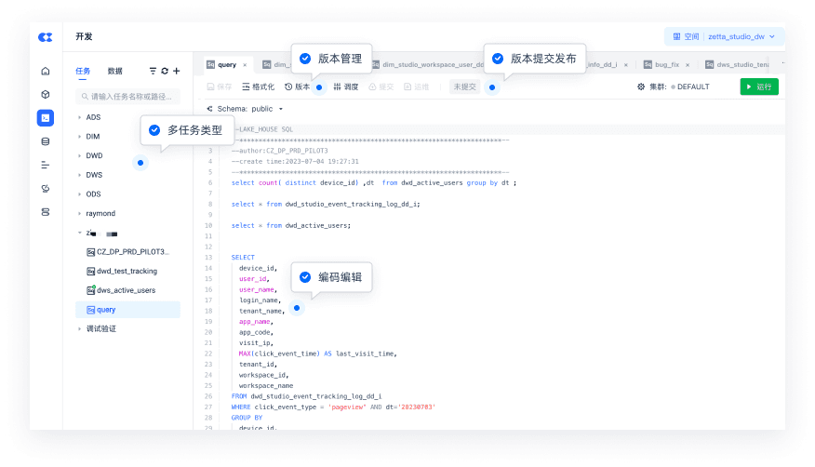Viewport: 815px width, 467px height.
Task: Expand the 调试验证 folder
Action: pyautogui.click(x=100, y=328)
